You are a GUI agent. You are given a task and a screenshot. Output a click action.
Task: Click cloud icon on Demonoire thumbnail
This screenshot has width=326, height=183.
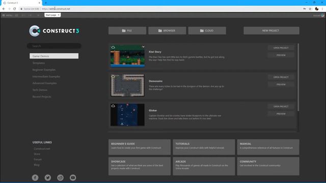(x=113, y=77)
